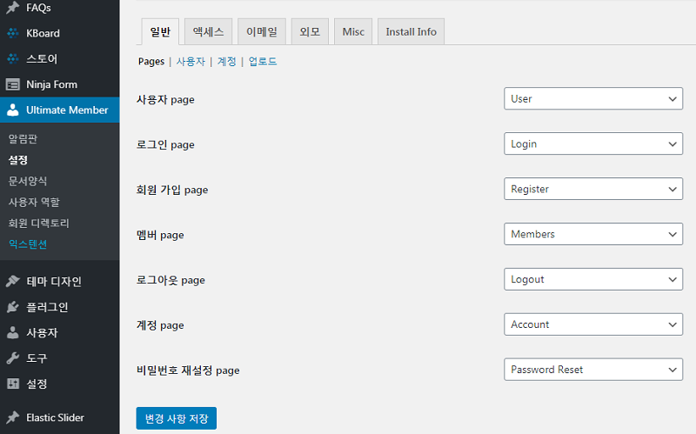Go to 알림판 submenu item

click(23, 139)
